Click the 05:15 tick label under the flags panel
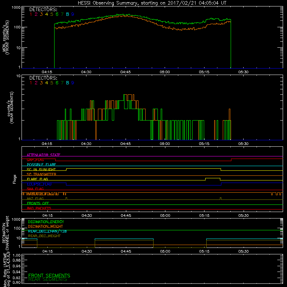The height and width of the screenshot is (287, 287). click(x=204, y=216)
